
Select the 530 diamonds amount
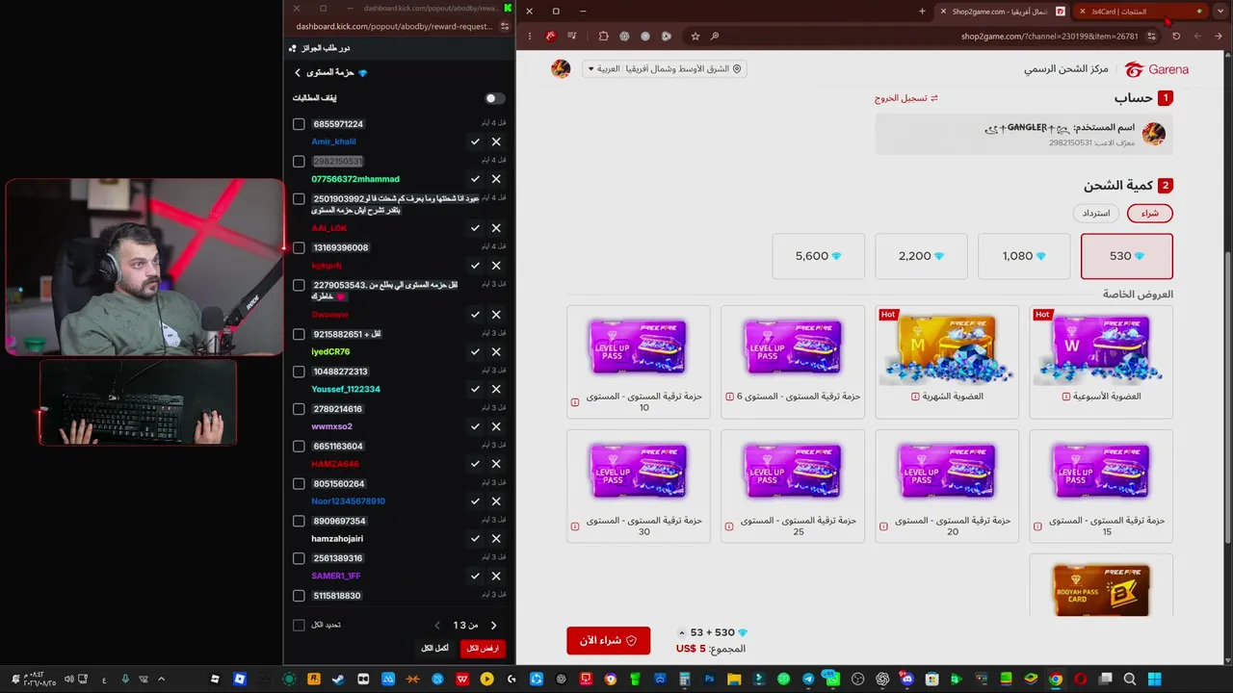[x=1127, y=256]
